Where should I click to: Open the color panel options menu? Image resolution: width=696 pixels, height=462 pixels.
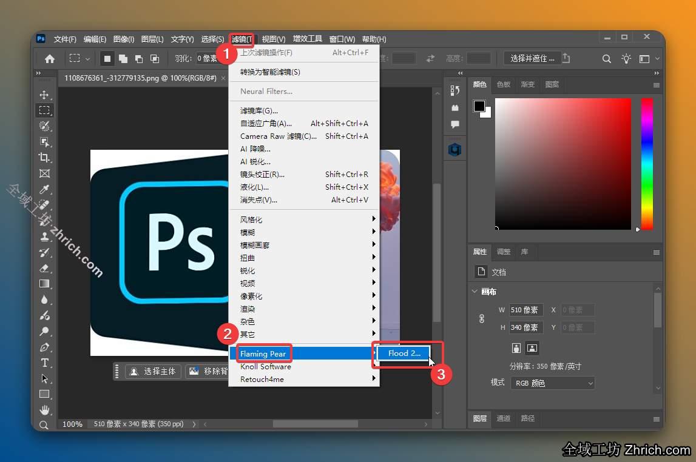click(656, 85)
